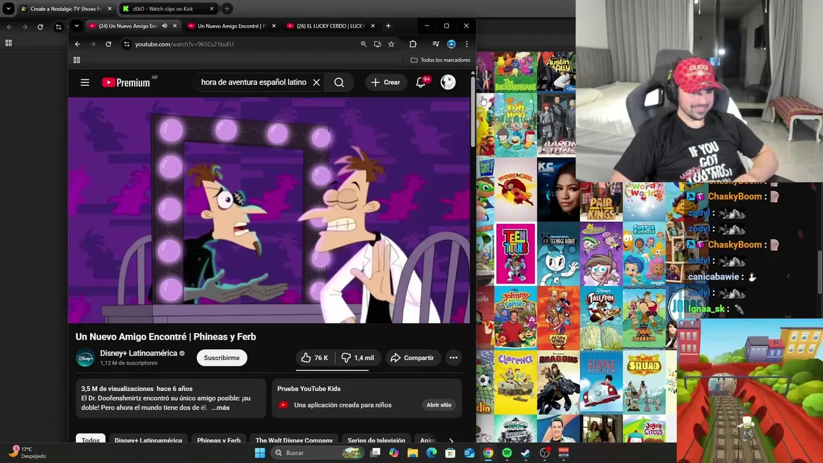The width and height of the screenshot is (823, 463).
Task: Open File Explorer from the taskbar
Action: (413, 453)
